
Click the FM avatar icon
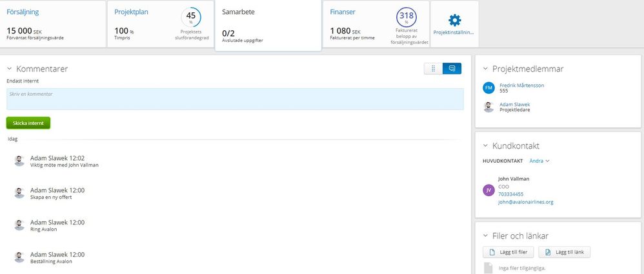tap(488, 87)
